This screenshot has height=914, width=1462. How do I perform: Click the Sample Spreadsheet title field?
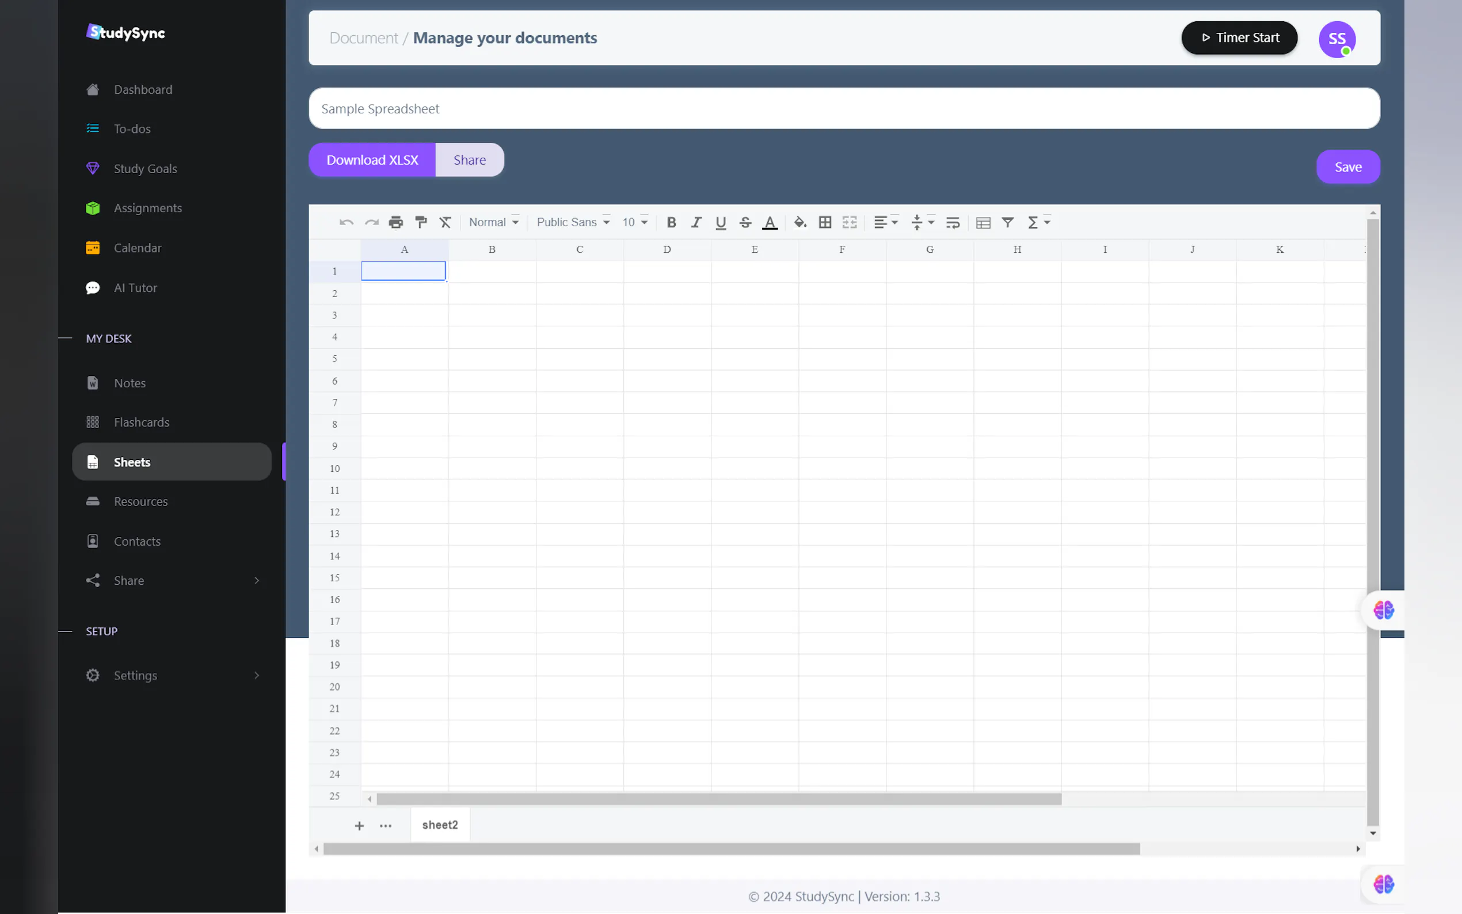[x=844, y=109]
